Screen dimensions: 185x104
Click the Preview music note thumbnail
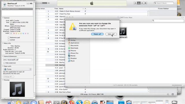point(17,89)
